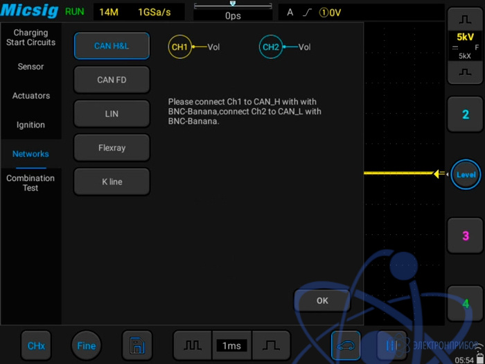Confirm the dialog with OK
Viewport: 485px width, 364px height.
322,301
